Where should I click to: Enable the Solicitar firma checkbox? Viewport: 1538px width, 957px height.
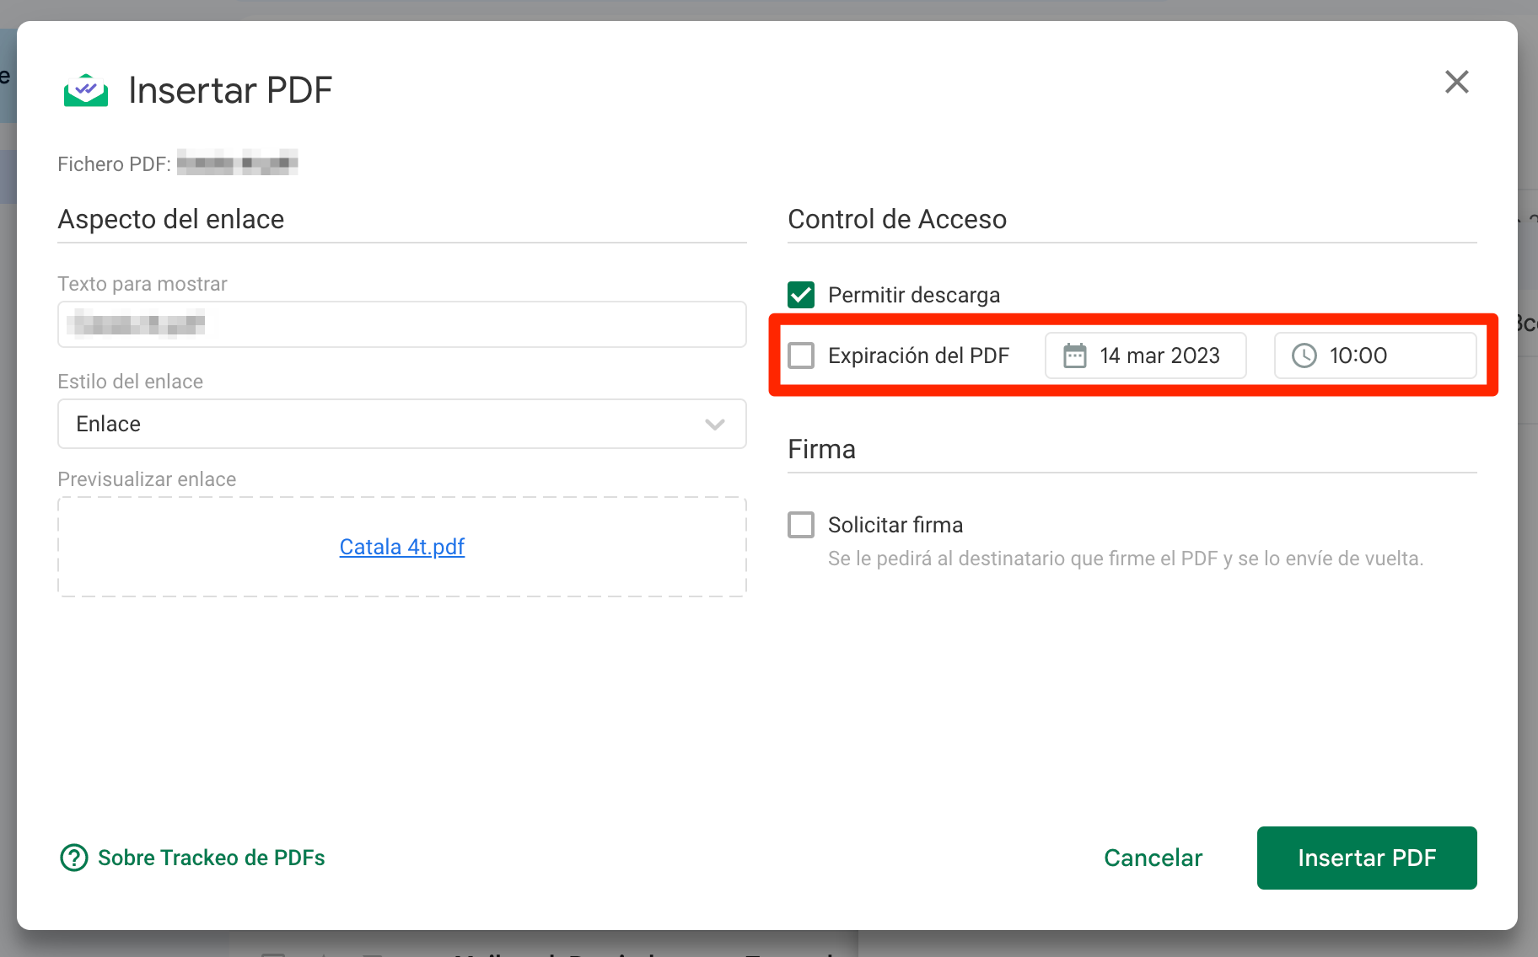click(800, 524)
